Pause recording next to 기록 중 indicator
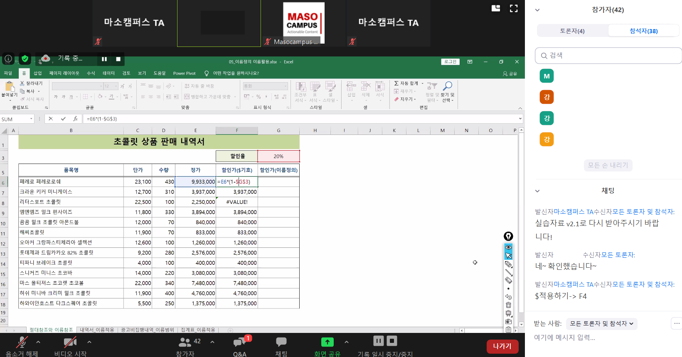The height and width of the screenshot is (357, 682). pyautogui.click(x=104, y=59)
